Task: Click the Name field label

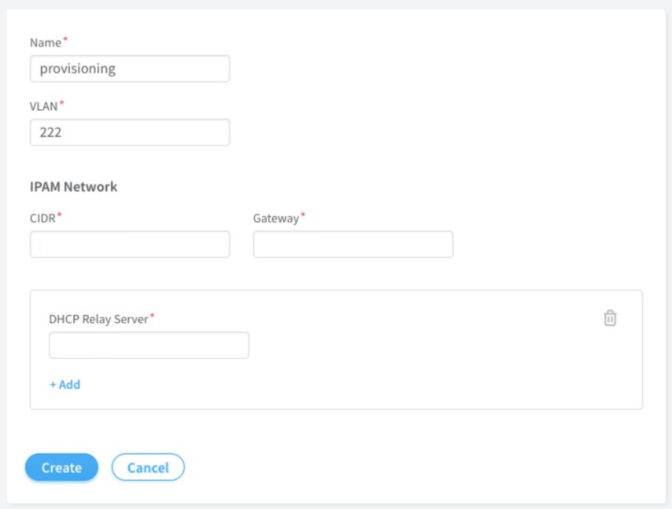Action: pyautogui.click(x=45, y=43)
